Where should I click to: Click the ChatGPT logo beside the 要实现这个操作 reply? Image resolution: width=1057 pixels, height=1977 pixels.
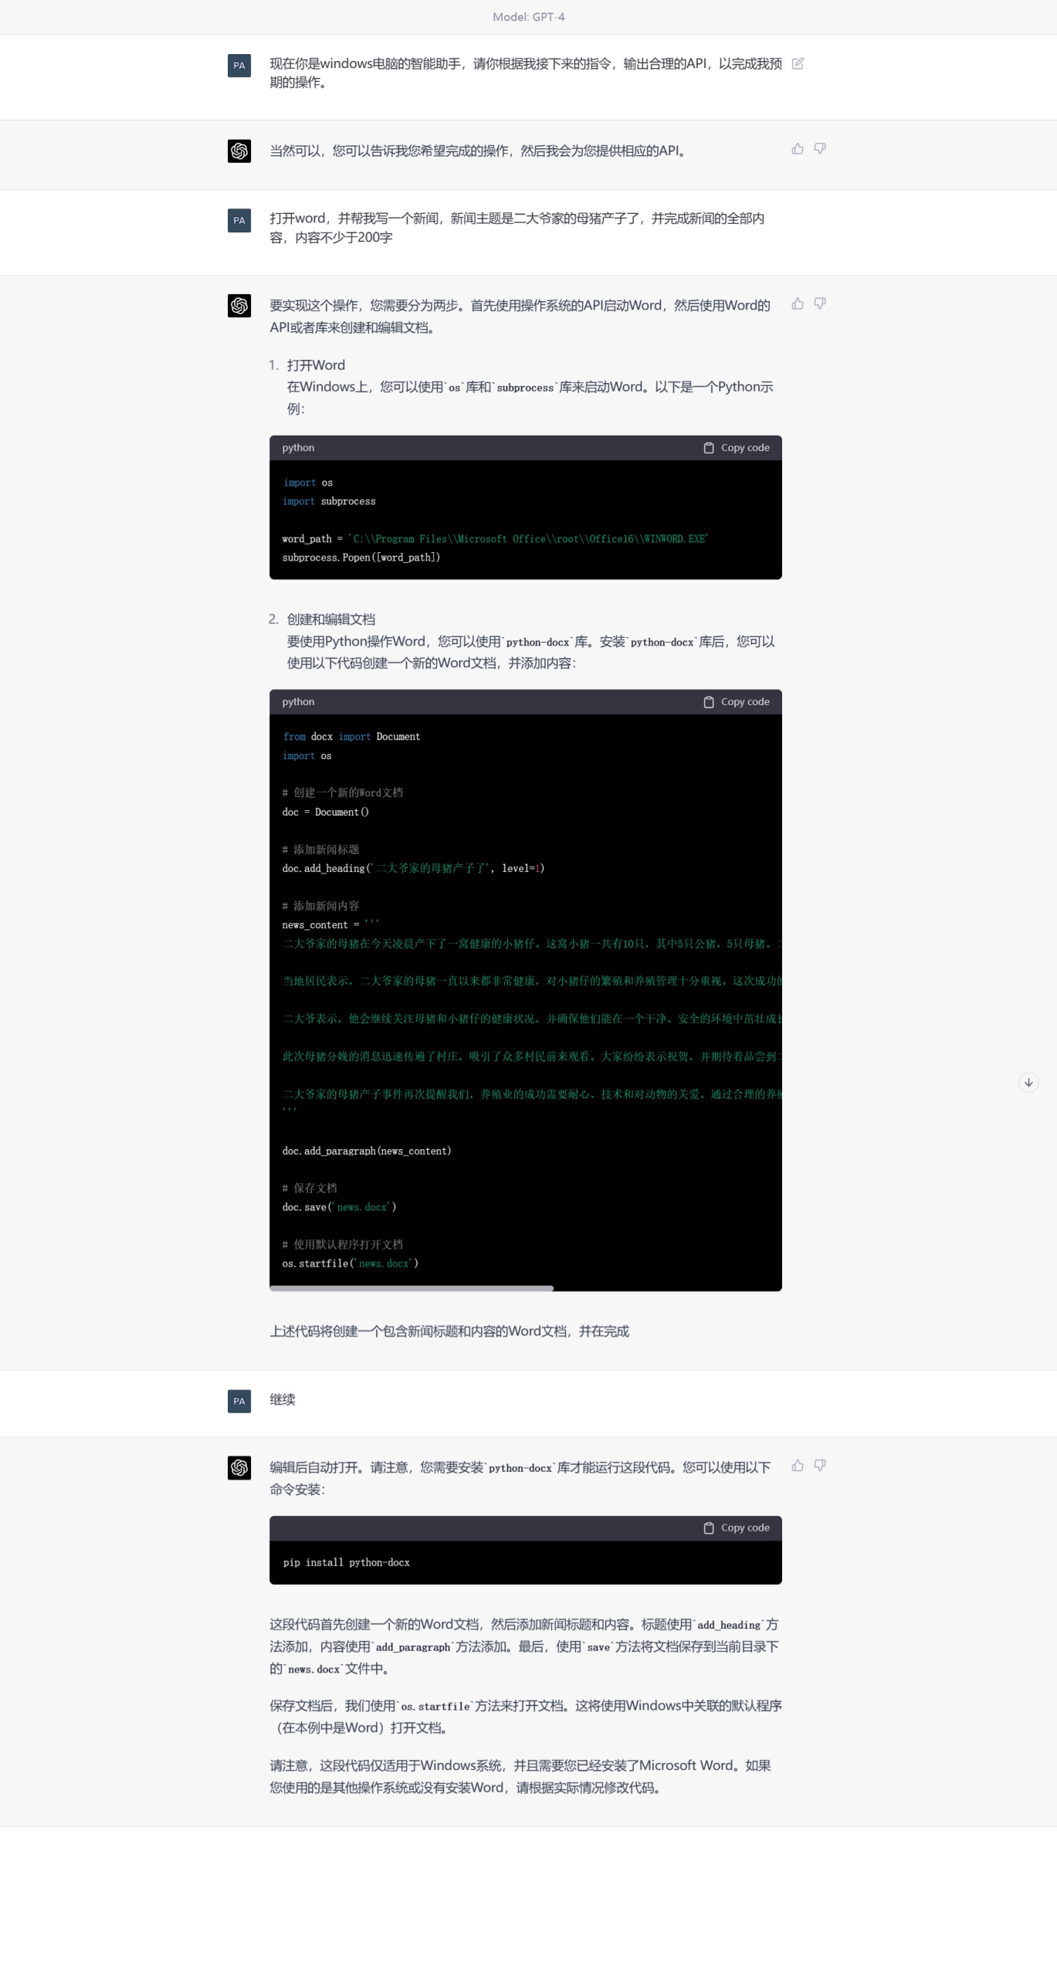coord(239,306)
